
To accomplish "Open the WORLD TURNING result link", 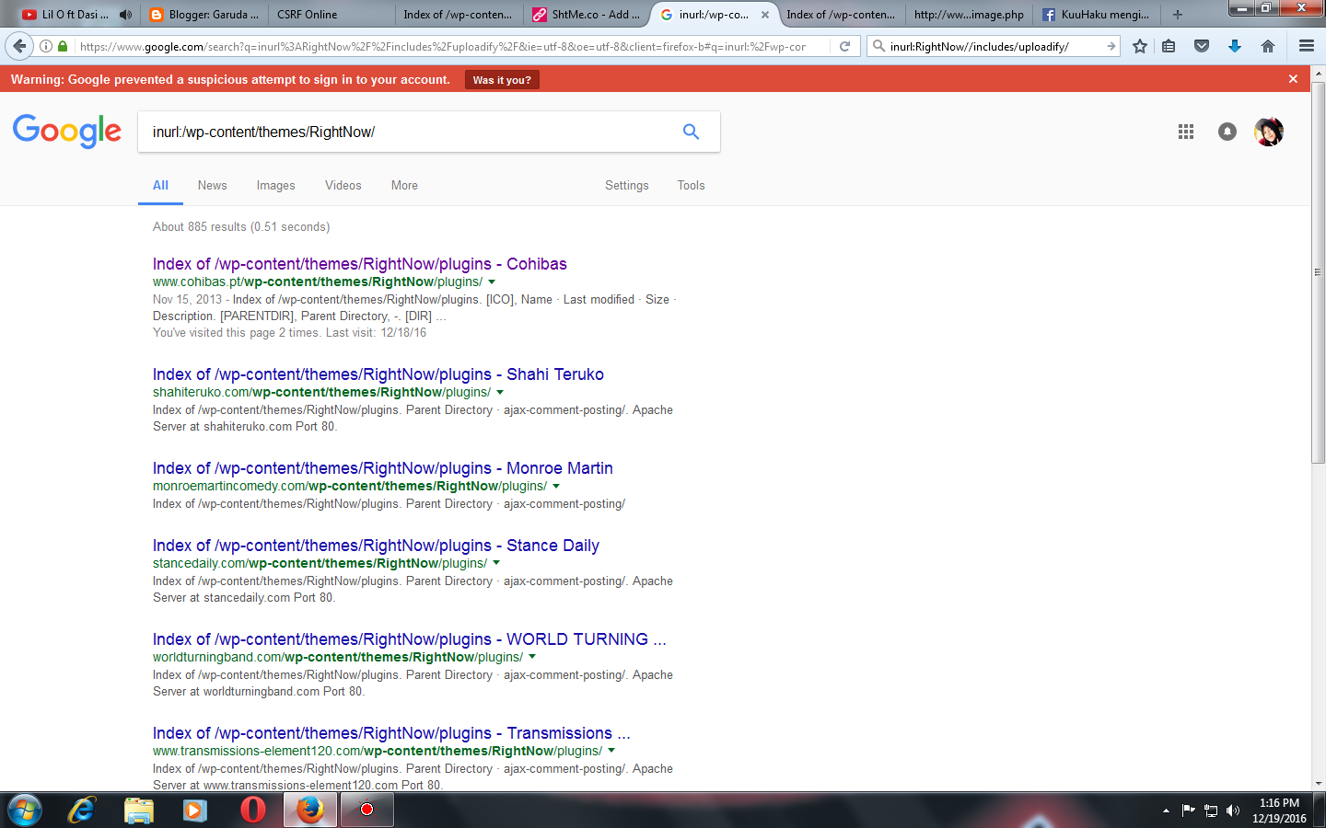I will tap(410, 639).
